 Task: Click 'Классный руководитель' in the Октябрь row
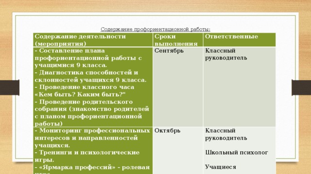tap(226, 134)
